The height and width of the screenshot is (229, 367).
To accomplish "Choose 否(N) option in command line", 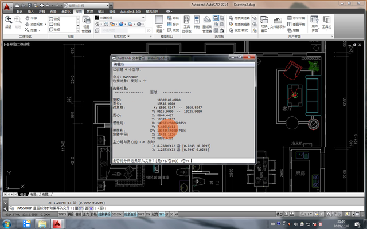I will 89,208.
